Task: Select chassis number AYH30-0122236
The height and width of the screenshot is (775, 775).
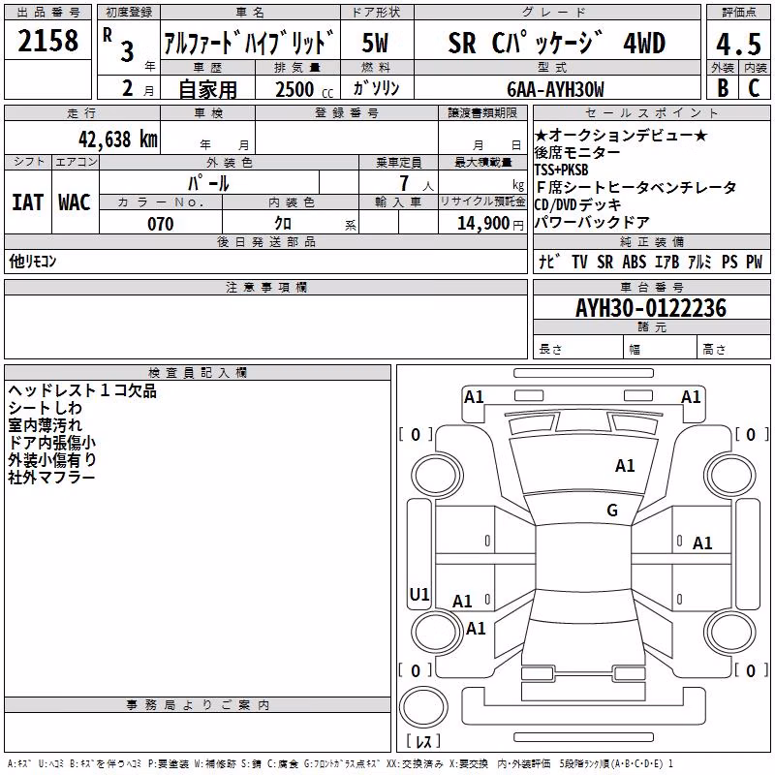Action: point(651,308)
